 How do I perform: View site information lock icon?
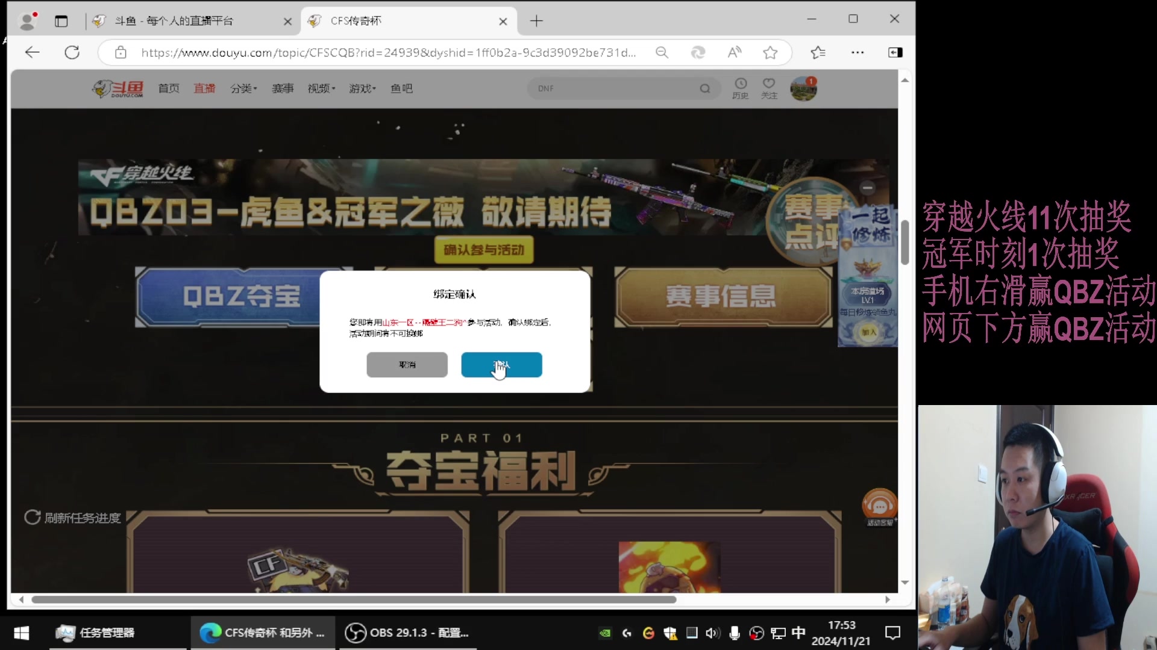point(121,52)
